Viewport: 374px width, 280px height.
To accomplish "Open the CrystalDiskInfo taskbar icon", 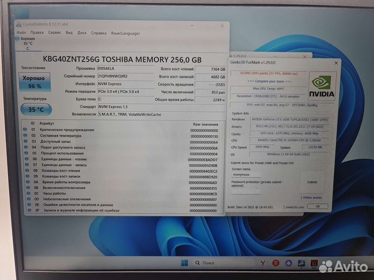I will pos(301,263).
